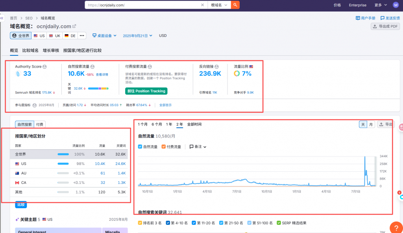Clear the URL with the X icon
This screenshot has height=233, width=403.
202,5
